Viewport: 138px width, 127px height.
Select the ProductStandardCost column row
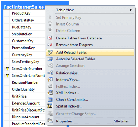24,124
